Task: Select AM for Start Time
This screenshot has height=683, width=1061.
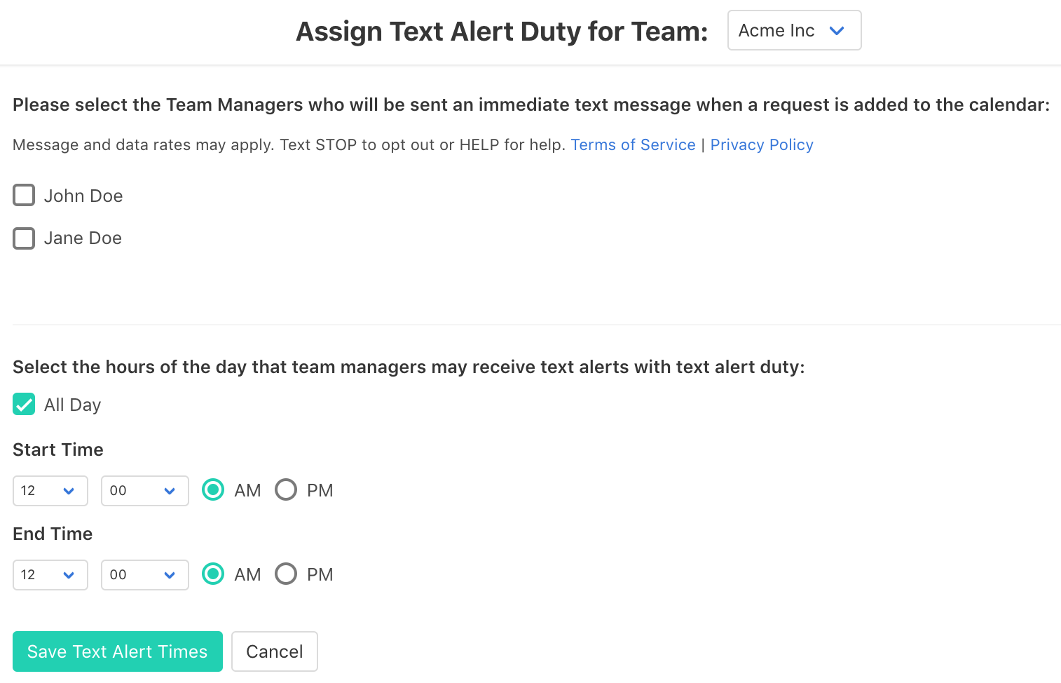Action: [x=213, y=489]
